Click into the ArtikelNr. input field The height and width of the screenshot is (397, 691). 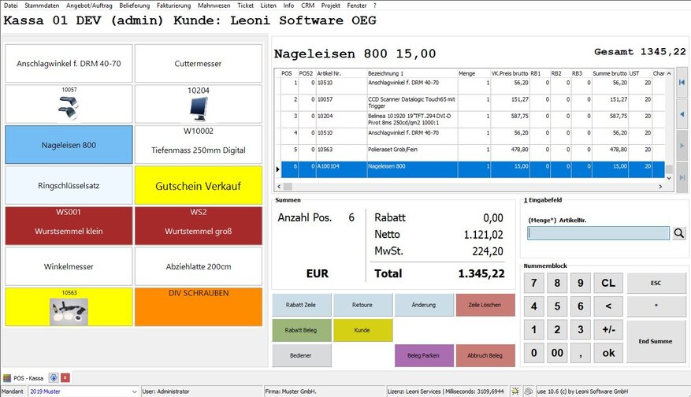click(x=598, y=233)
